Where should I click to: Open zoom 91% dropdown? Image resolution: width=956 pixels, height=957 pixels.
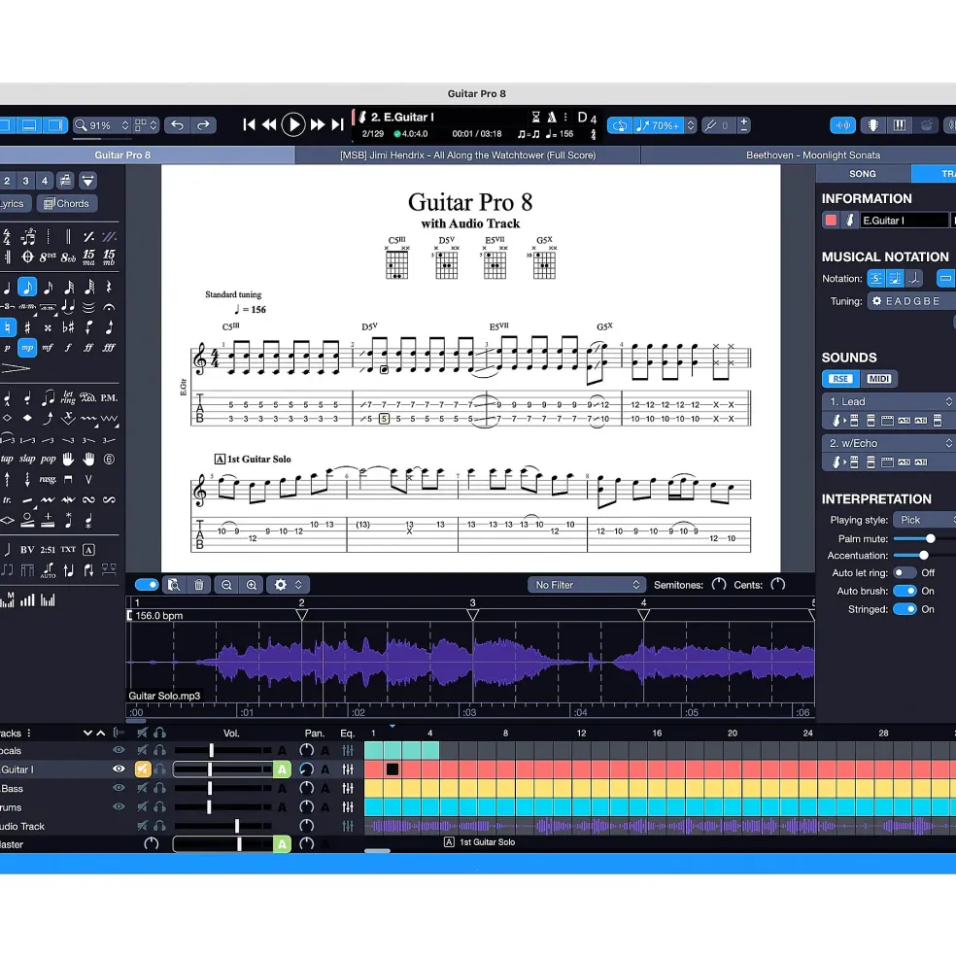click(x=102, y=125)
